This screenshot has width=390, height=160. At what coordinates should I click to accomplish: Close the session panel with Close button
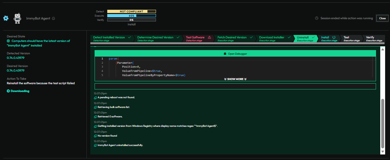coord(382,18)
